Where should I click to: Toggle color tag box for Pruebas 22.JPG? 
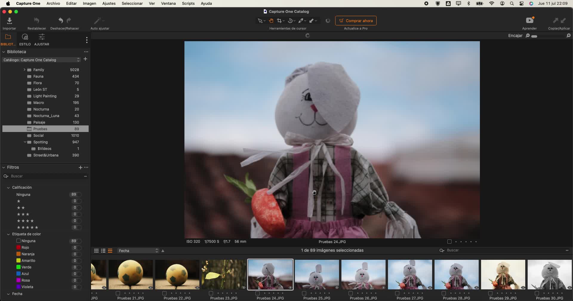coord(164,293)
